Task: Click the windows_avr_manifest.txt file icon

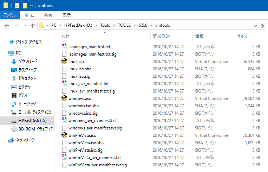Action: click(x=64, y=121)
